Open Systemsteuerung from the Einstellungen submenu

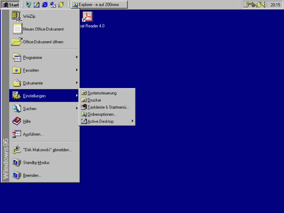tap(107, 93)
